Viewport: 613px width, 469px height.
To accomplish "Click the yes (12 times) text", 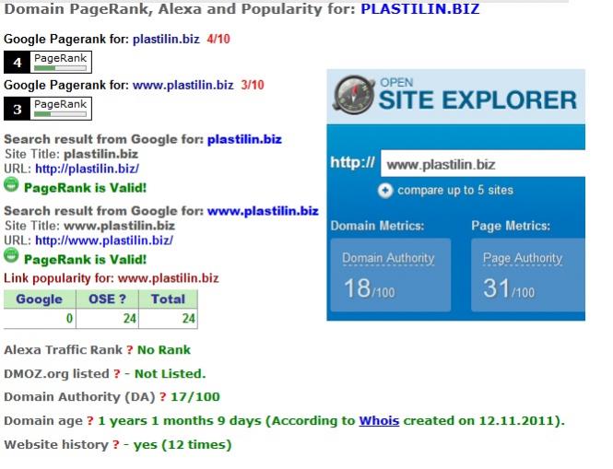I will pos(183,445).
